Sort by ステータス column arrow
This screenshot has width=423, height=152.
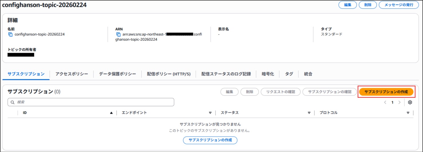[x=309, y=113]
